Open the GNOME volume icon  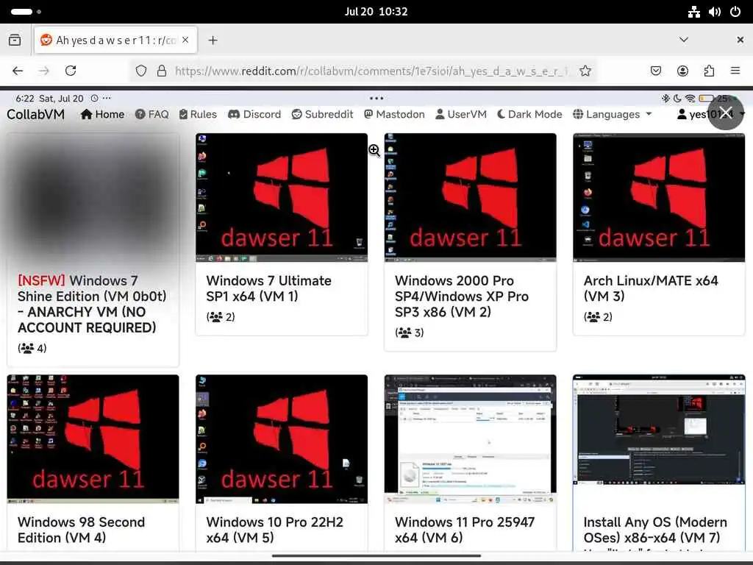[715, 12]
